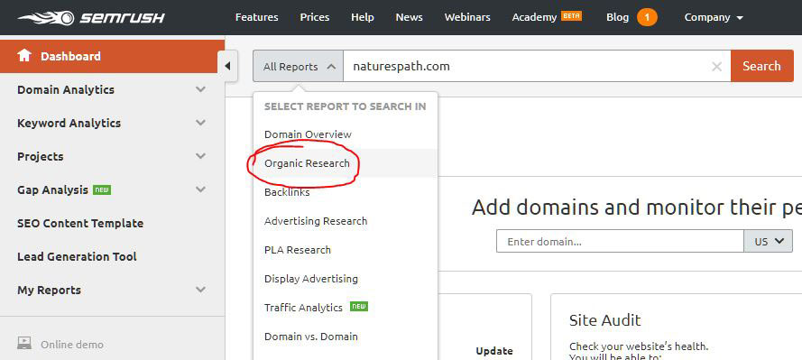802x360 pixels.
Task: Click 'Check your website's health.' text
Action: (x=639, y=346)
